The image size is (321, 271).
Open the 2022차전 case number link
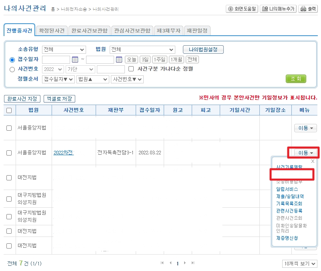click(x=64, y=153)
